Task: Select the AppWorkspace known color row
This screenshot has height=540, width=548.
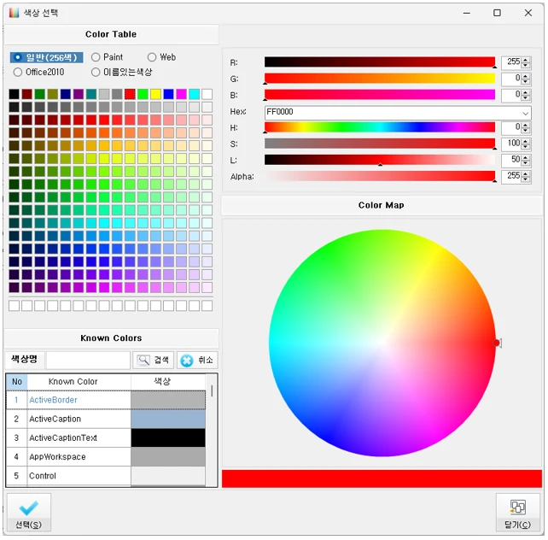Action: click(106, 456)
